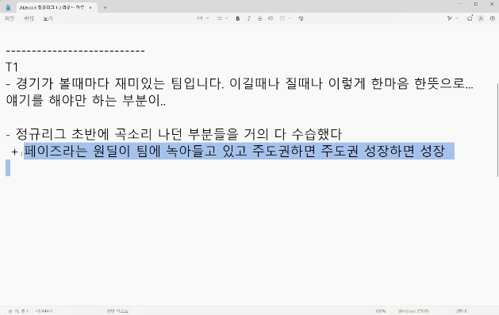Viewport: 499px width, 315px height.
Task: Open the 편집 (Edit) menu
Action: [x=29, y=18]
